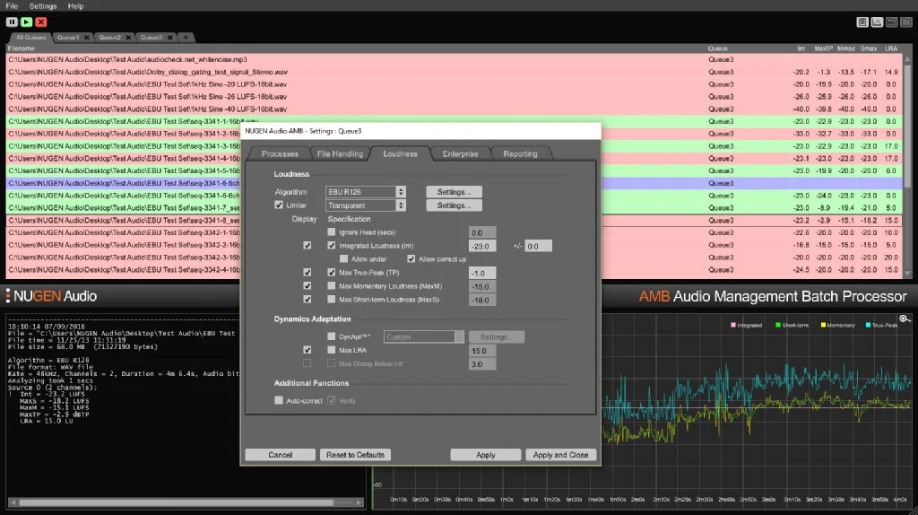Click the Integrated legend marker in graph

tap(733, 325)
